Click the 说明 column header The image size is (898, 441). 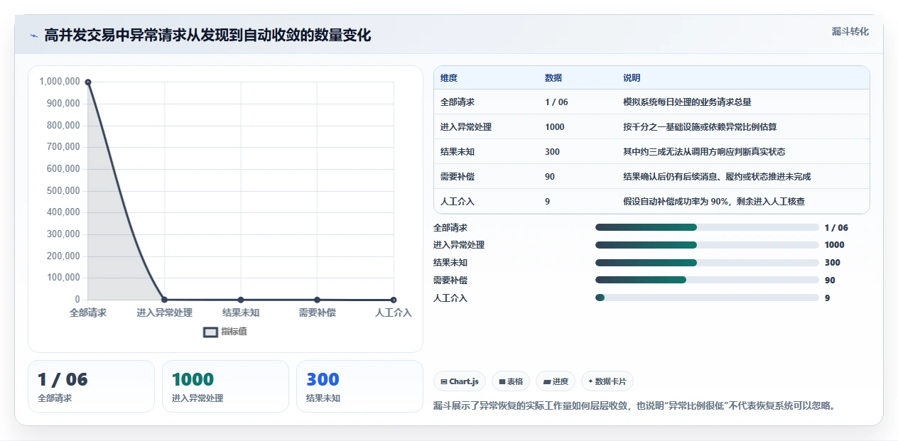coord(632,78)
